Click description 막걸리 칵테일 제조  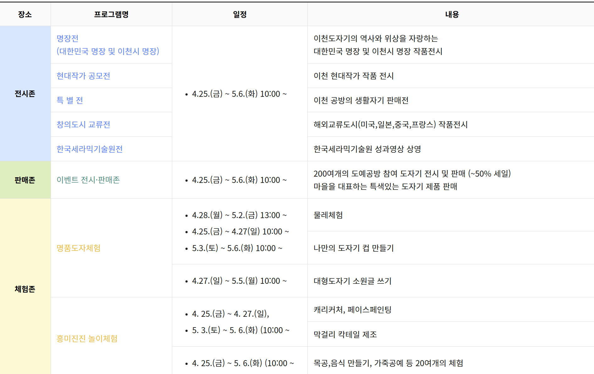pos(345,334)
